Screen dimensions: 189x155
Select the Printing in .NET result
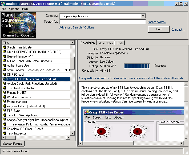pos(36,93)
